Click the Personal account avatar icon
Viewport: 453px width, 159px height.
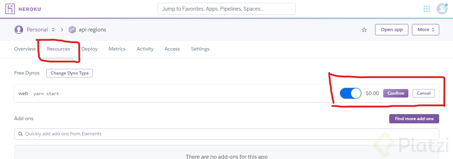pyautogui.click(x=18, y=30)
